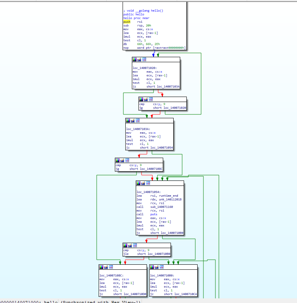Click the highlighted 'push' instruction in the hello block
Viewport: 297px width, 303px height.
tap(127, 22)
